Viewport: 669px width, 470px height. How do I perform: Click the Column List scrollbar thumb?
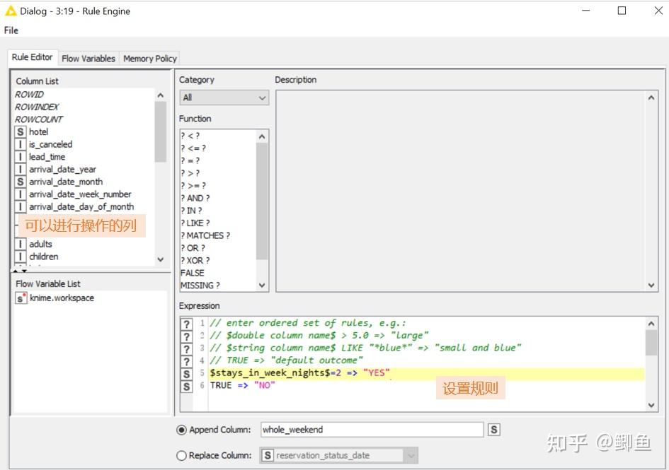click(161, 131)
